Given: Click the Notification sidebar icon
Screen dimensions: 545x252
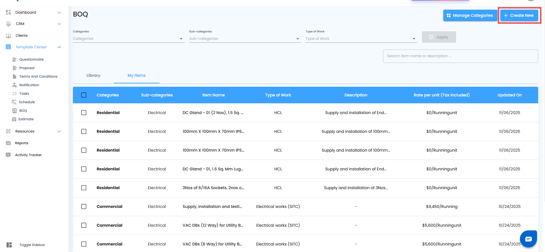Looking at the screenshot, I should (15, 85).
